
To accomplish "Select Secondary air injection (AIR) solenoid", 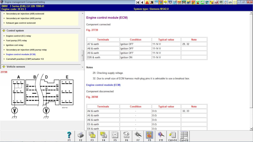I will [25, 14].
